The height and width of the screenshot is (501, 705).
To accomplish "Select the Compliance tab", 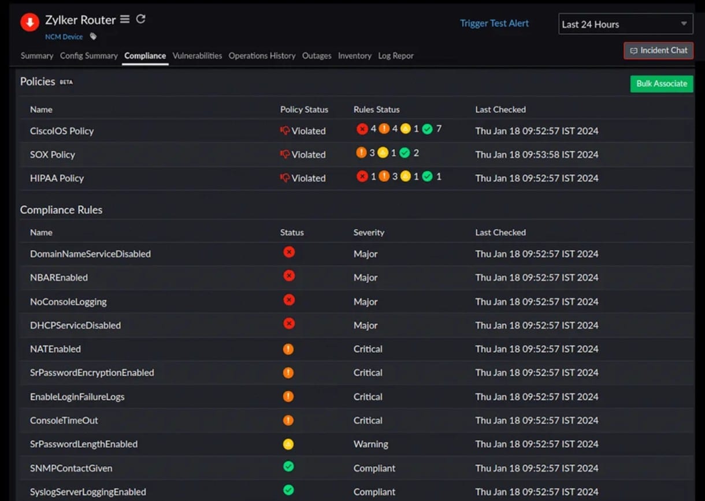I will [145, 56].
